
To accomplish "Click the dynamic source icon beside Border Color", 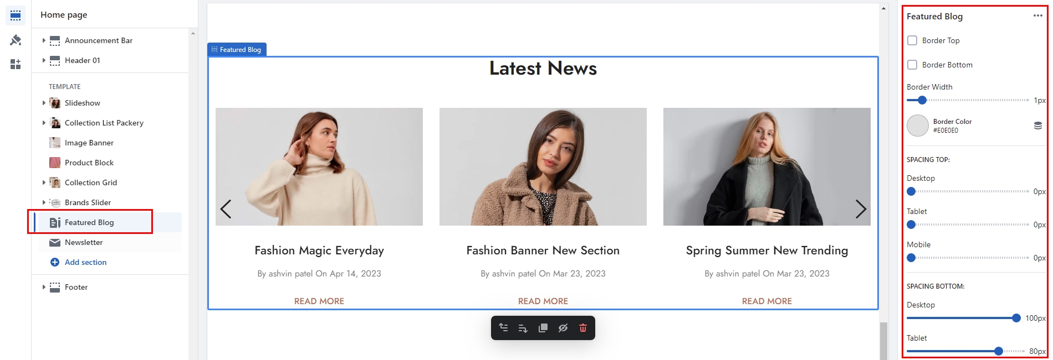I will pyautogui.click(x=1037, y=126).
